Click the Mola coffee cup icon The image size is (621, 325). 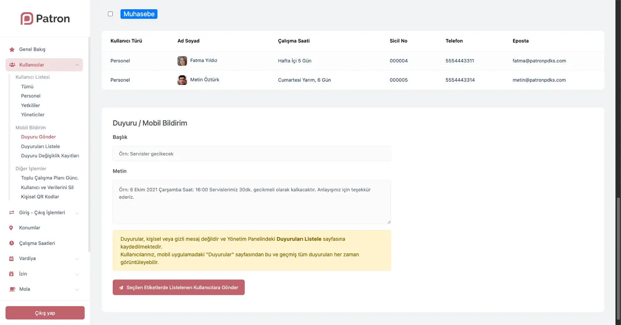[12, 289]
